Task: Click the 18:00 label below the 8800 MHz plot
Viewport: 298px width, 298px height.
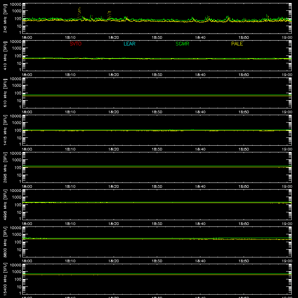Action: click(27, 261)
